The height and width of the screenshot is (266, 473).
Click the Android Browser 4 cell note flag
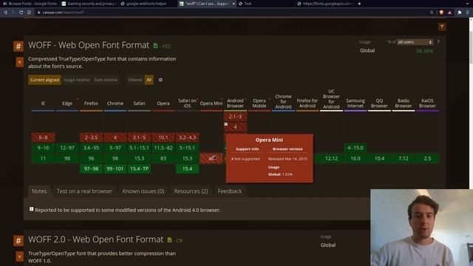pyautogui.click(x=226, y=124)
